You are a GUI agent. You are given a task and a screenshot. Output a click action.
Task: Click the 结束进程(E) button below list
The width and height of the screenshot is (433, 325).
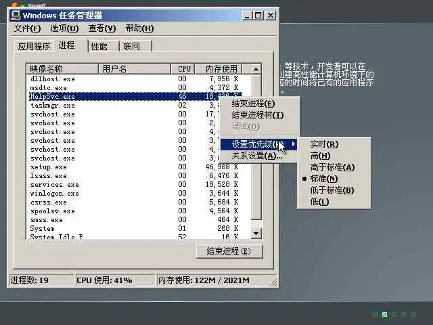click(229, 251)
